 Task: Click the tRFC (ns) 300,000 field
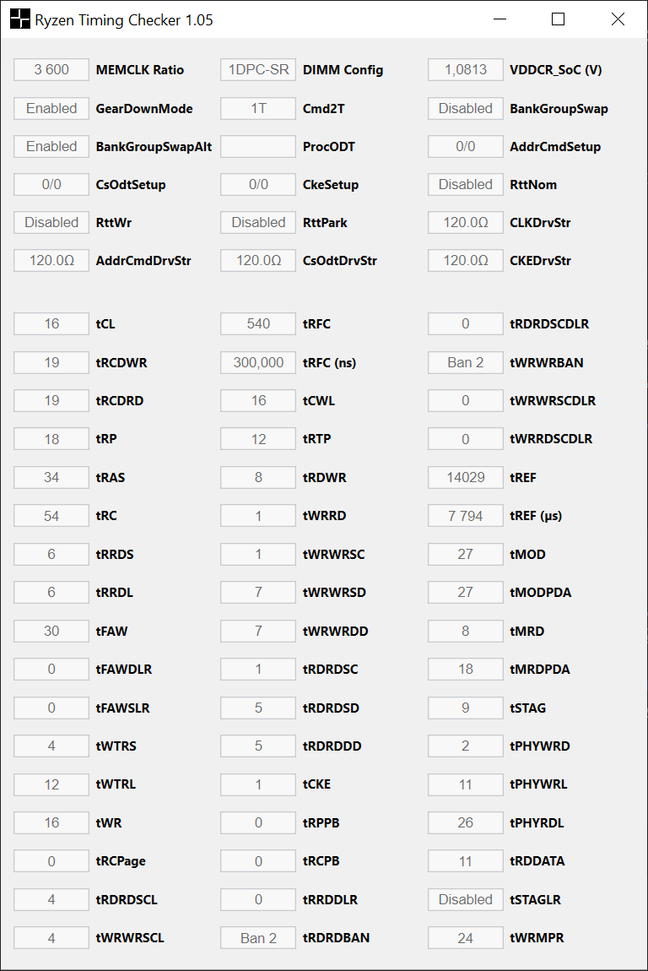[258, 362]
